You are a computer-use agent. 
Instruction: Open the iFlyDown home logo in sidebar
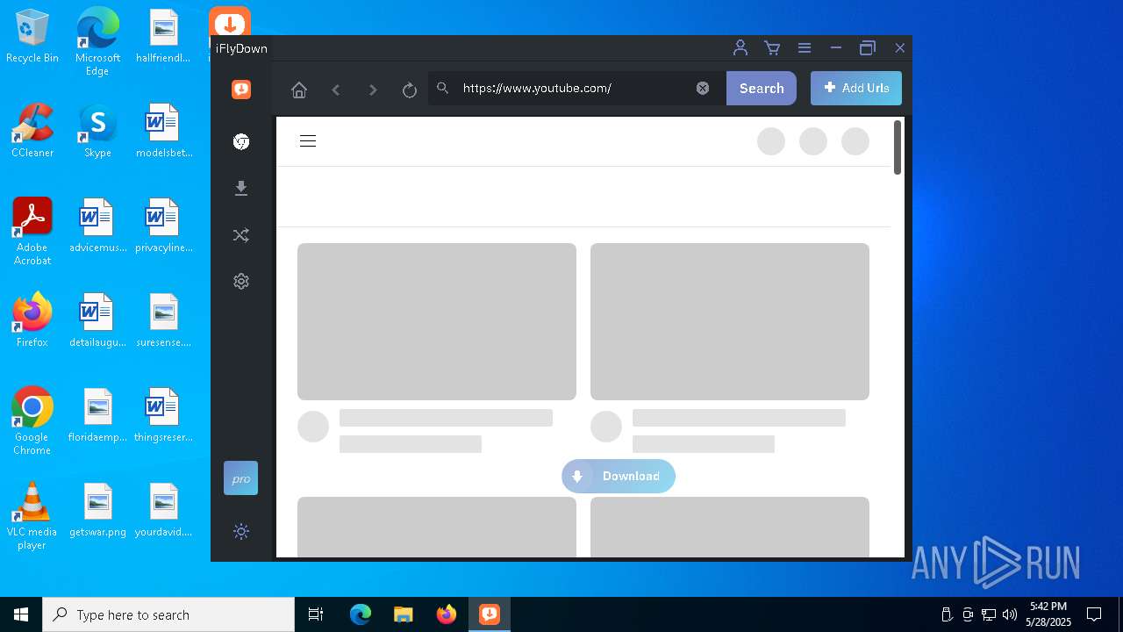coord(241,90)
